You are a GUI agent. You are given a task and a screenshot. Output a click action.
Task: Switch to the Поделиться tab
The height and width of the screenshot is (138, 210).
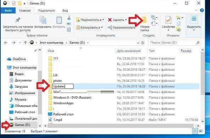[x=46, y=11]
